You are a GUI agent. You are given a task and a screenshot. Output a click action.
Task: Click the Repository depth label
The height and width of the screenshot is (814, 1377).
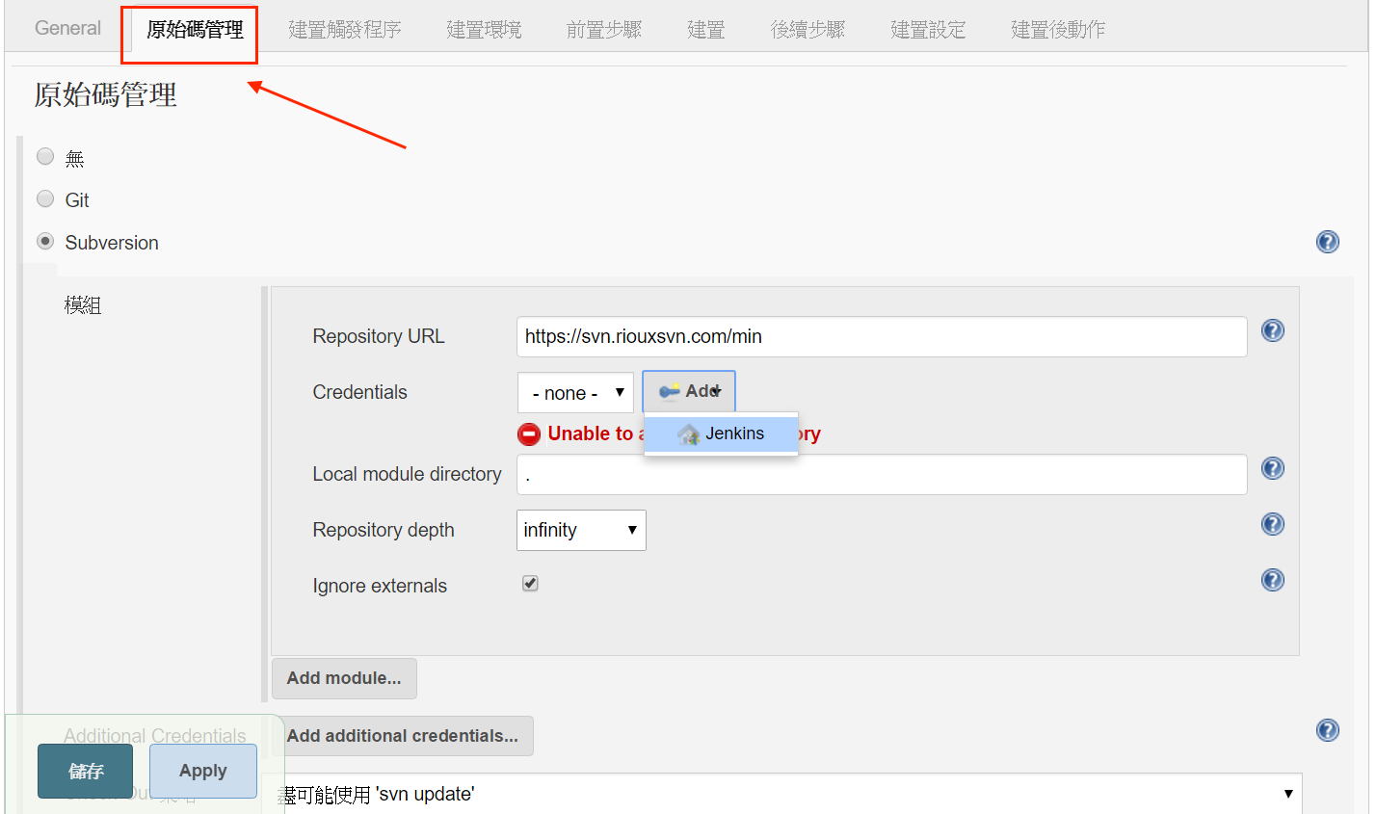tap(384, 530)
